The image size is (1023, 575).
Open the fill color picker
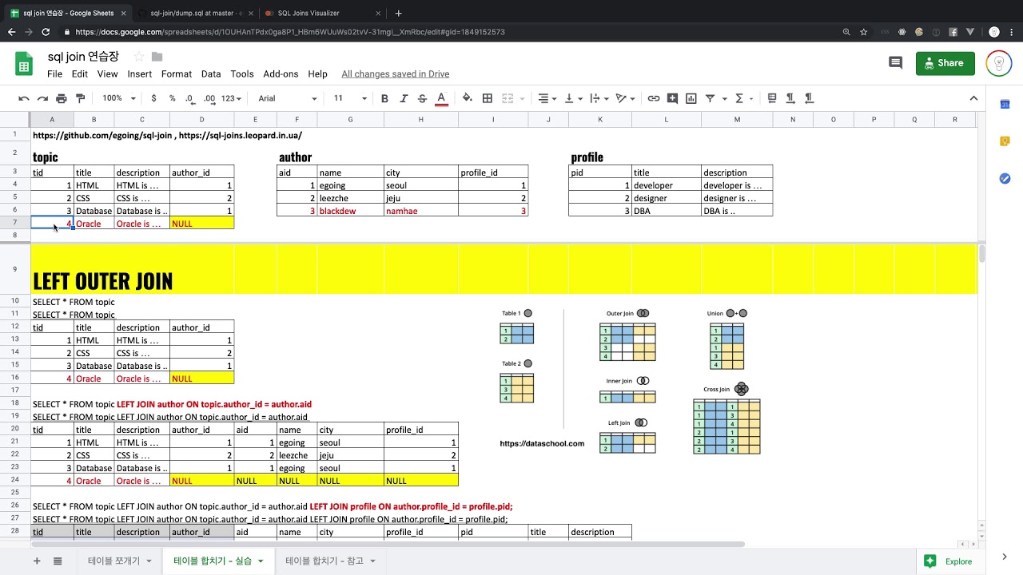[x=468, y=98]
